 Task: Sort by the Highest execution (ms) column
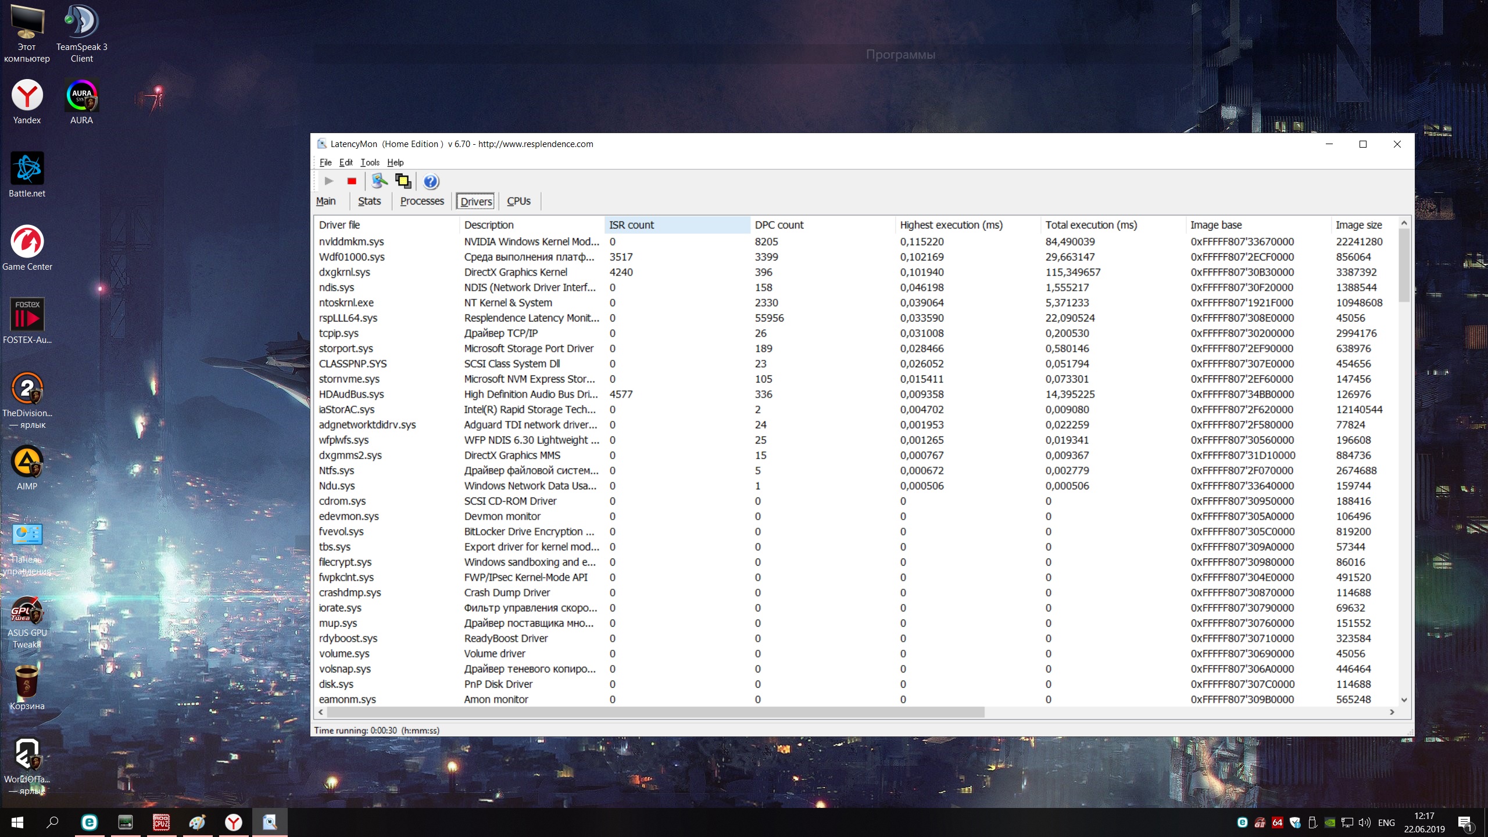tap(951, 225)
